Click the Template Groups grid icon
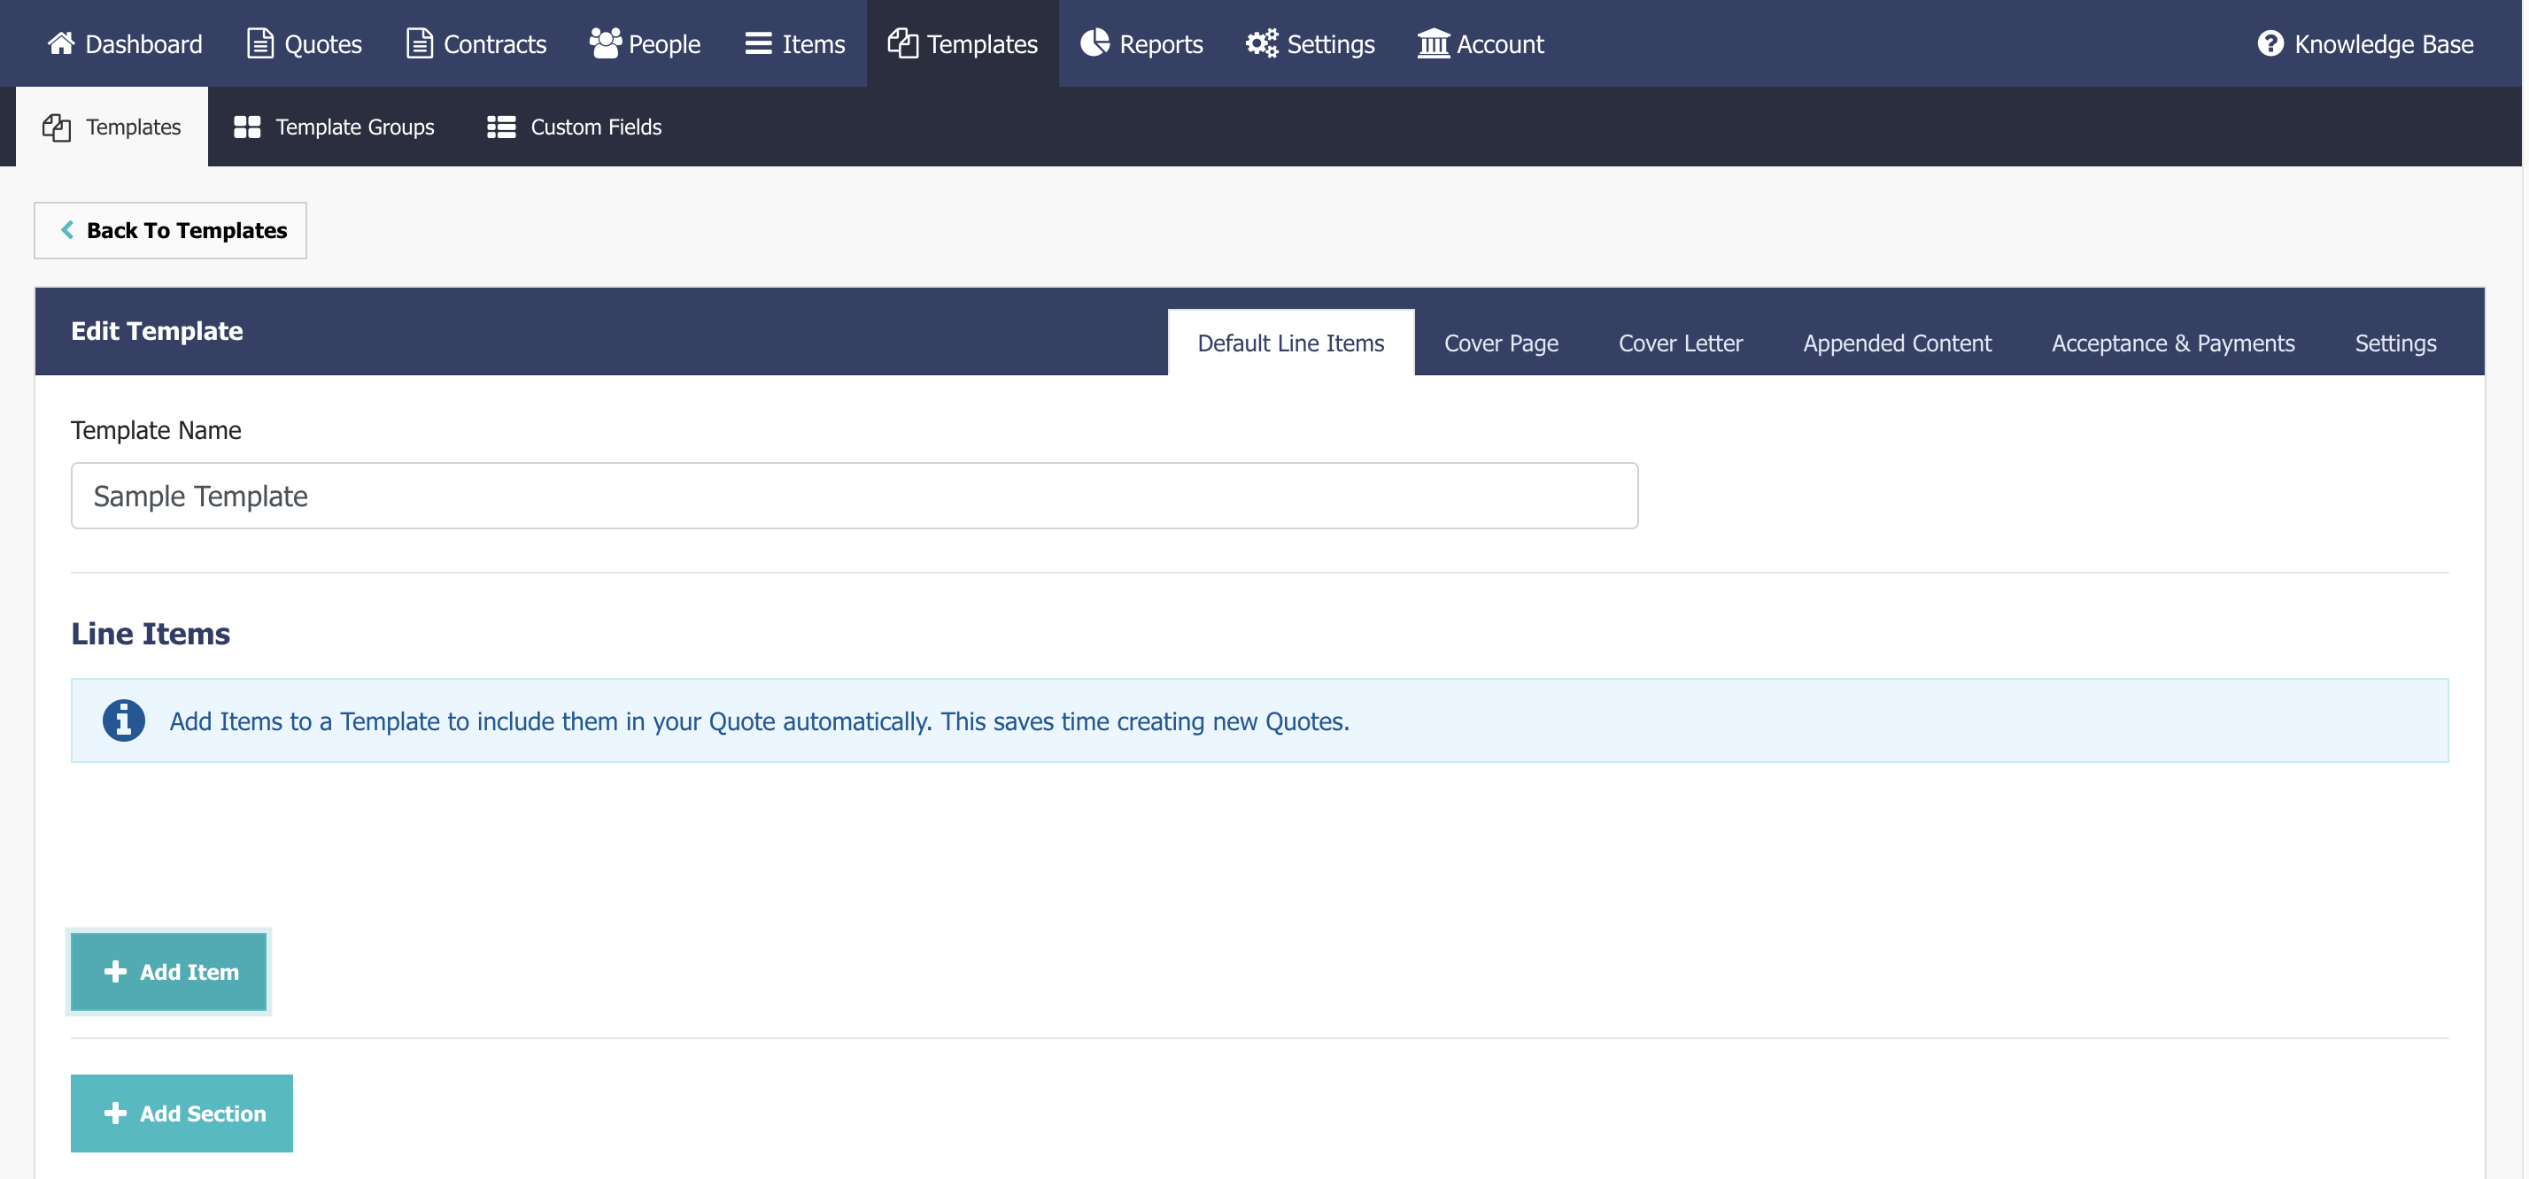This screenshot has height=1179, width=2529. coord(247,127)
